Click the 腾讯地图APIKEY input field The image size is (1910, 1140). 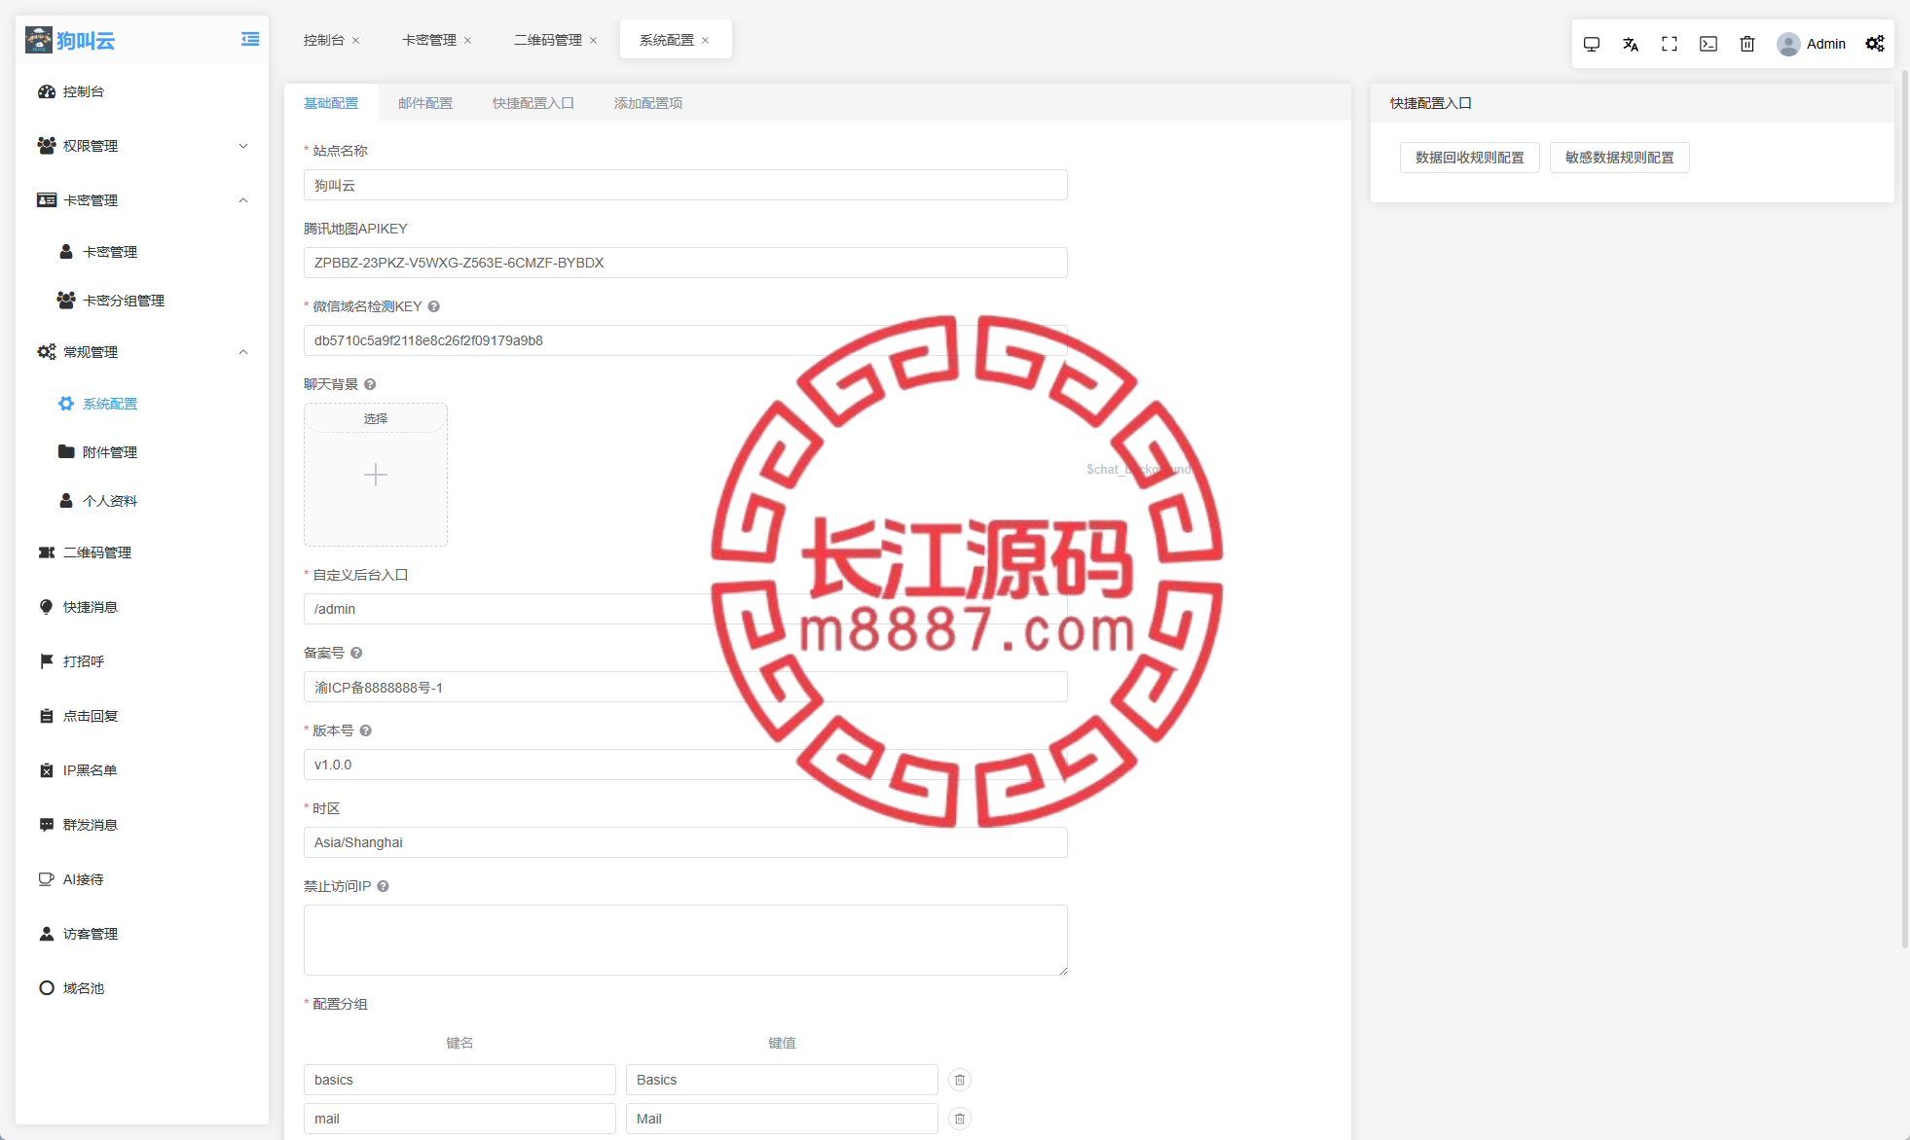pyautogui.click(x=685, y=263)
